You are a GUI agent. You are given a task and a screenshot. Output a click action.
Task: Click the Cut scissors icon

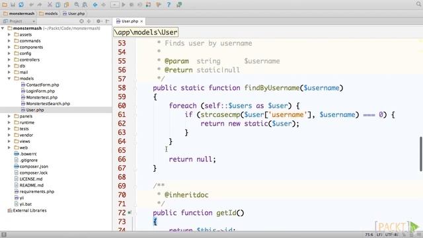(50, 5)
